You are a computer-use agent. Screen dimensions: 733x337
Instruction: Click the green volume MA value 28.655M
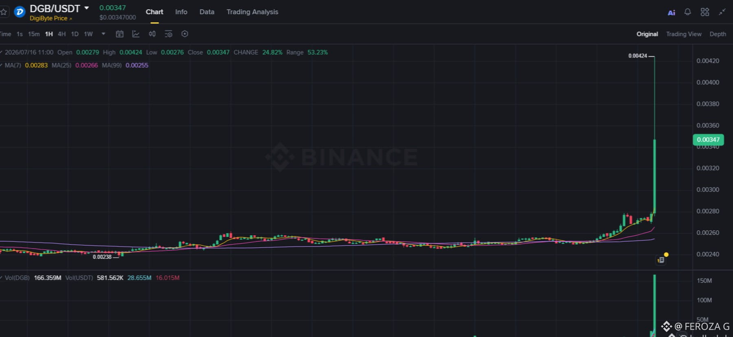coord(139,278)
